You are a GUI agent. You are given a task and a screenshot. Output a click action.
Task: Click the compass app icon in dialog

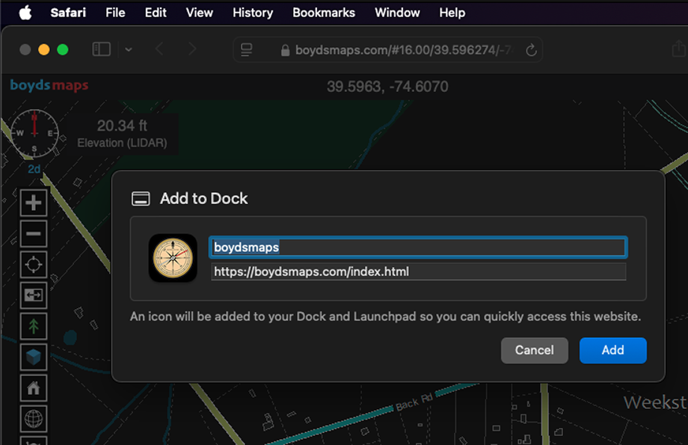click(173, 258)
